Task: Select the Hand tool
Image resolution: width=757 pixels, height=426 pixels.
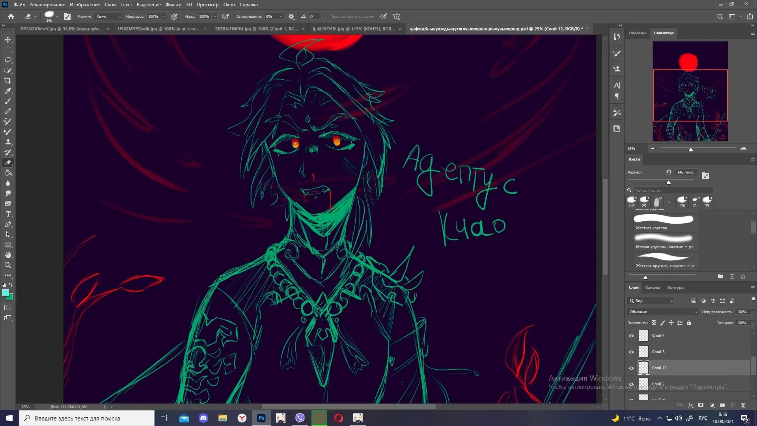Action: [x=8, y=255]
